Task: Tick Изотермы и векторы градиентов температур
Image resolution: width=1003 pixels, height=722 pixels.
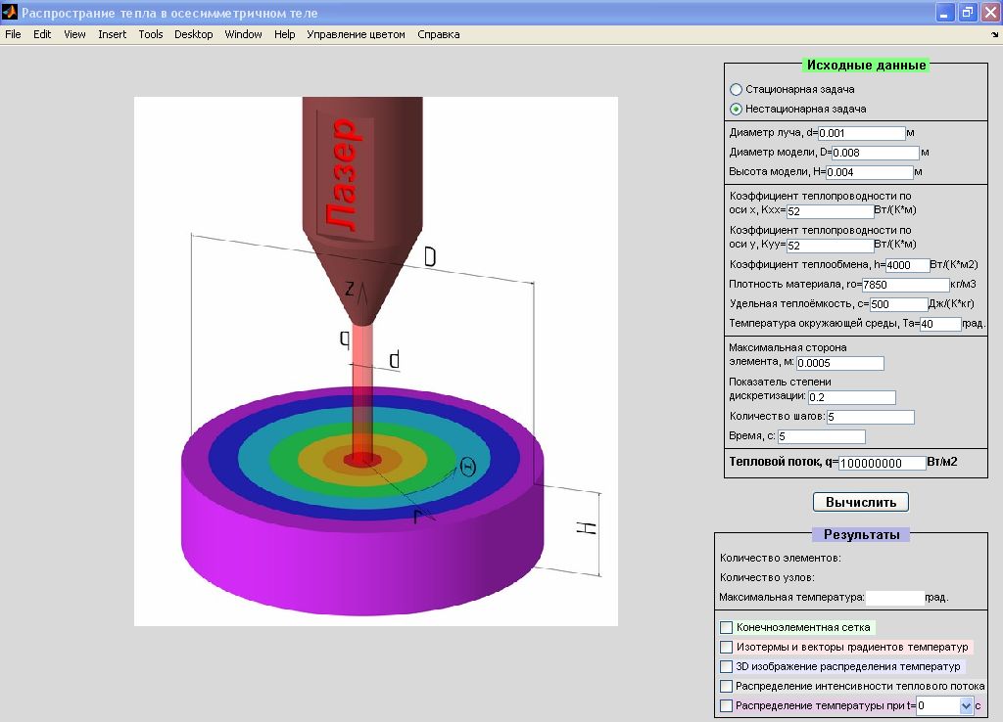Action: pyautogui.click(x=727, y=647)
